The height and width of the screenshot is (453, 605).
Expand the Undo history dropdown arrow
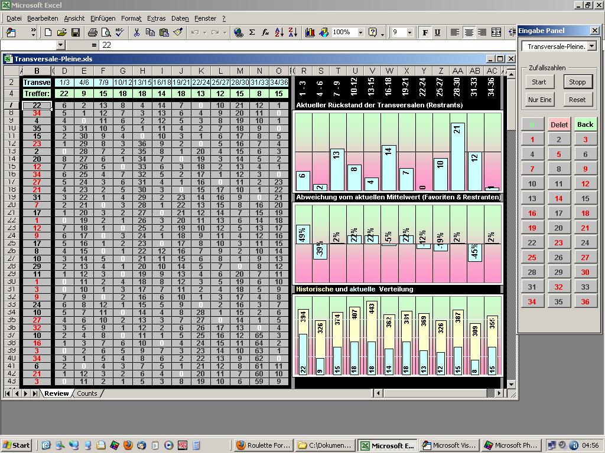coord(204,32)
